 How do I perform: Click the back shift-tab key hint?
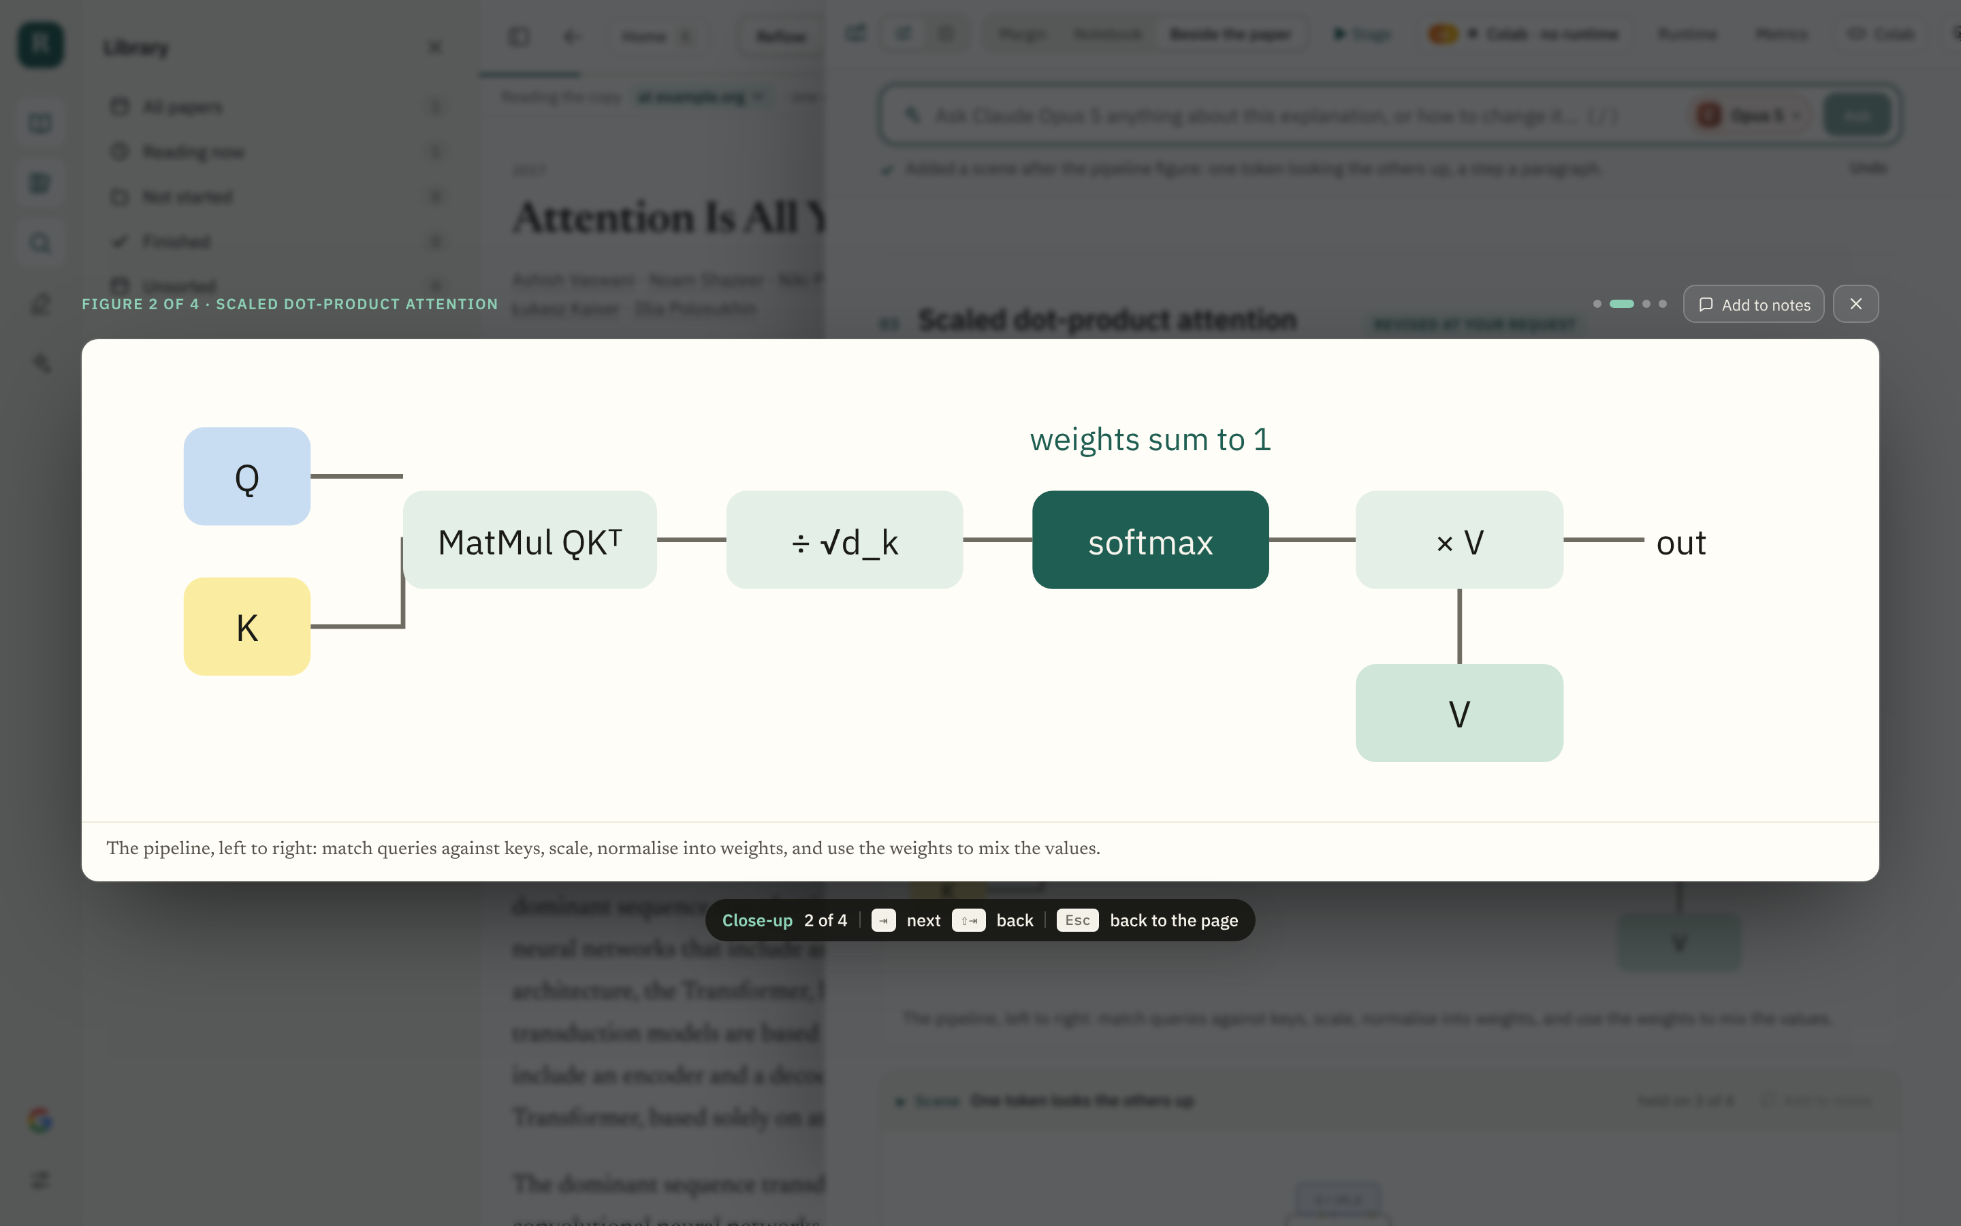click(x=968, y=920)
